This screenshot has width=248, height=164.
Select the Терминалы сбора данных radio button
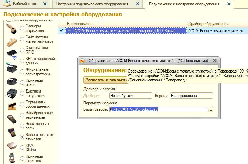click(22, 104)
